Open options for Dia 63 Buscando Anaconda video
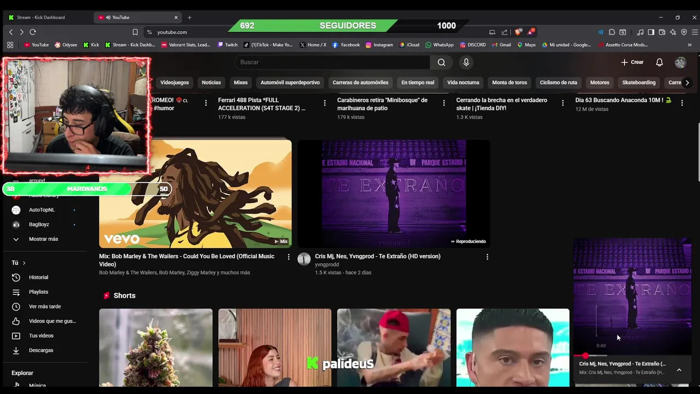Screen dimensions: 700x394 coord(682,103)
